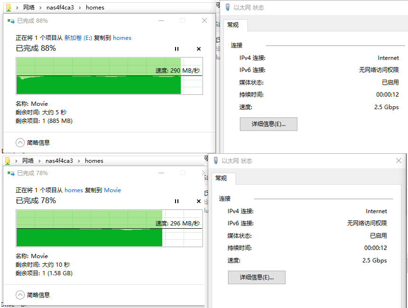408x308 pixels.
Task: Expand chevron before homes in upper breadcrumb
Action: click(80, 8)
